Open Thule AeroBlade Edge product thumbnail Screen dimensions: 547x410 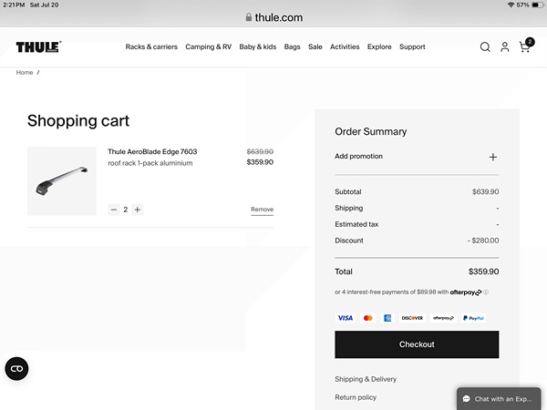coord(61,181)
